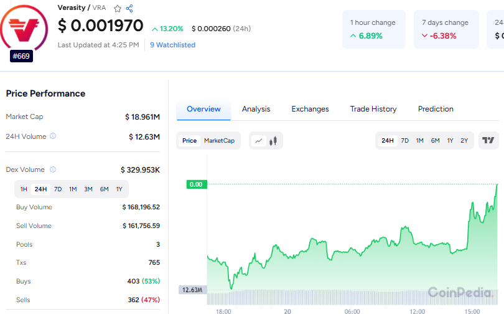Click the $ 0.000260 (24h) value

click(x=221, y=29)
